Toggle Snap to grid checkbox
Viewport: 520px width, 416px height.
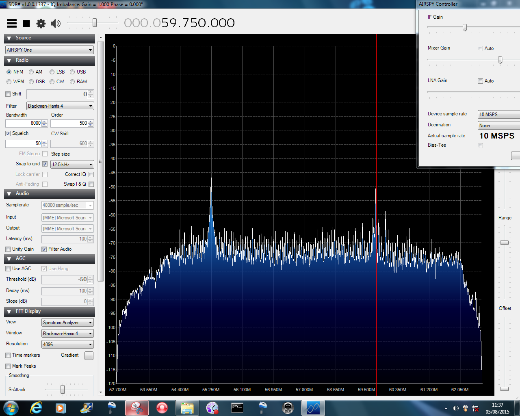(x=45, y=164)
